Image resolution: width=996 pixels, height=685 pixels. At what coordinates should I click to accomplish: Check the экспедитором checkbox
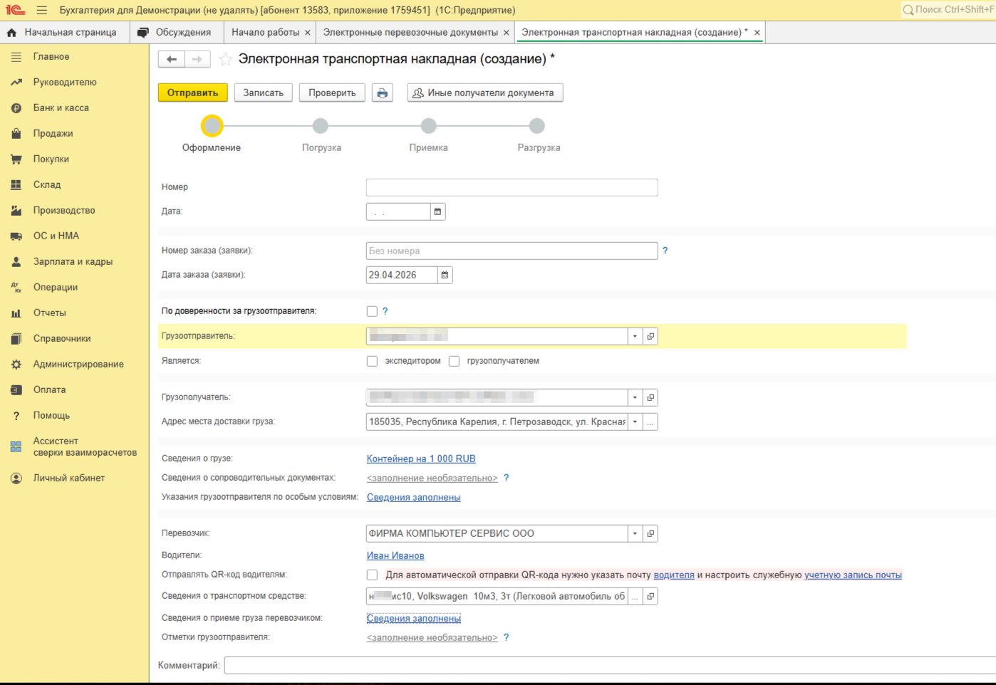pyautogui.click(x=372, y=361)
